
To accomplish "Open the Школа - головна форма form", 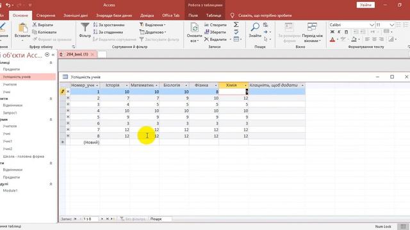I will coord(24,157).
